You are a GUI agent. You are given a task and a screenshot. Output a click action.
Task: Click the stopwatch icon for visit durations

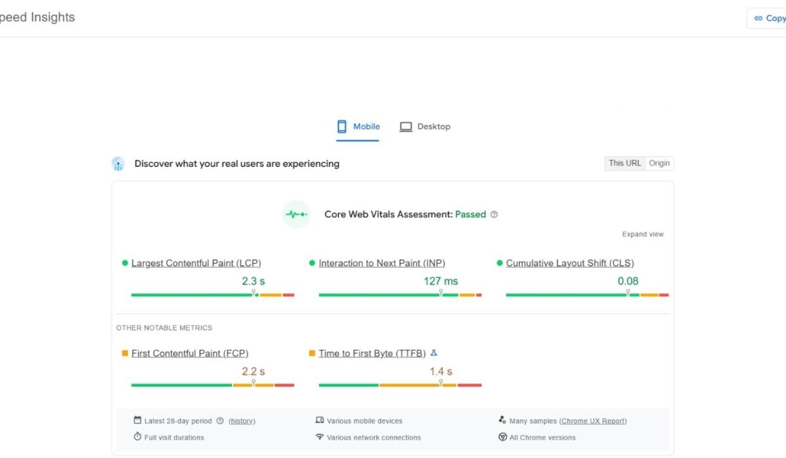coord(138,436)
